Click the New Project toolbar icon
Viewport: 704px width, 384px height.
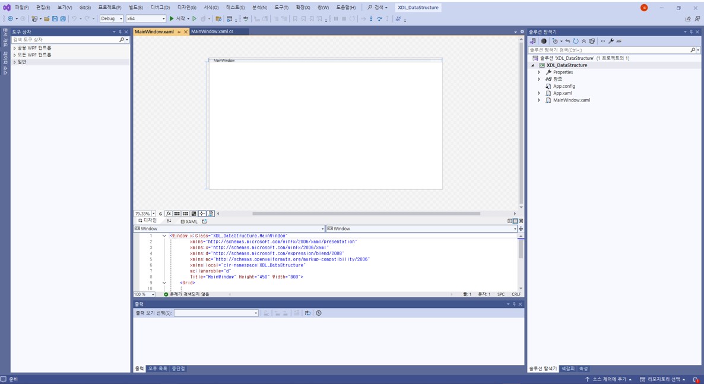(34, 19)
